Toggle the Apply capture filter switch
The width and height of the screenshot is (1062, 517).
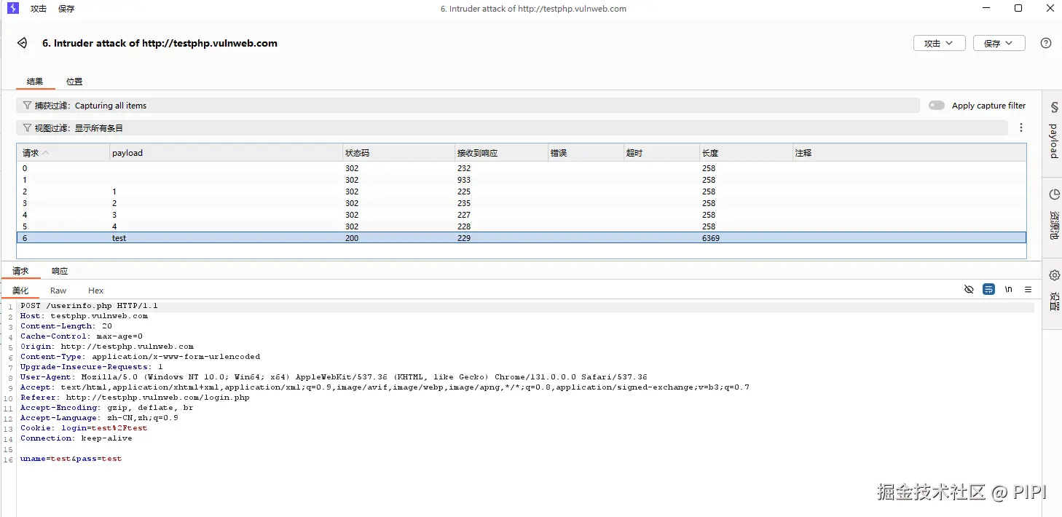click(936, 106)
